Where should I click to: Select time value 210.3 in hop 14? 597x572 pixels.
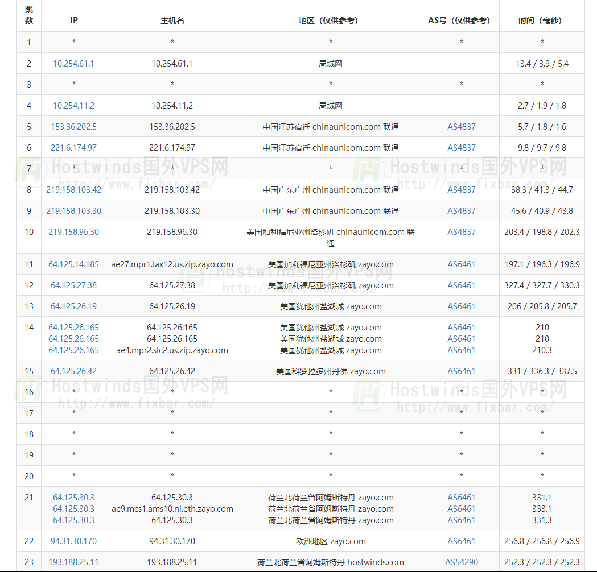pyautogui.click(x=542, y=350)
